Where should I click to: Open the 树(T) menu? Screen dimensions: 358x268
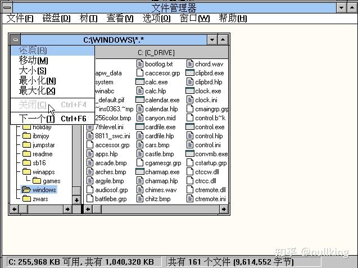pos(88,19)
